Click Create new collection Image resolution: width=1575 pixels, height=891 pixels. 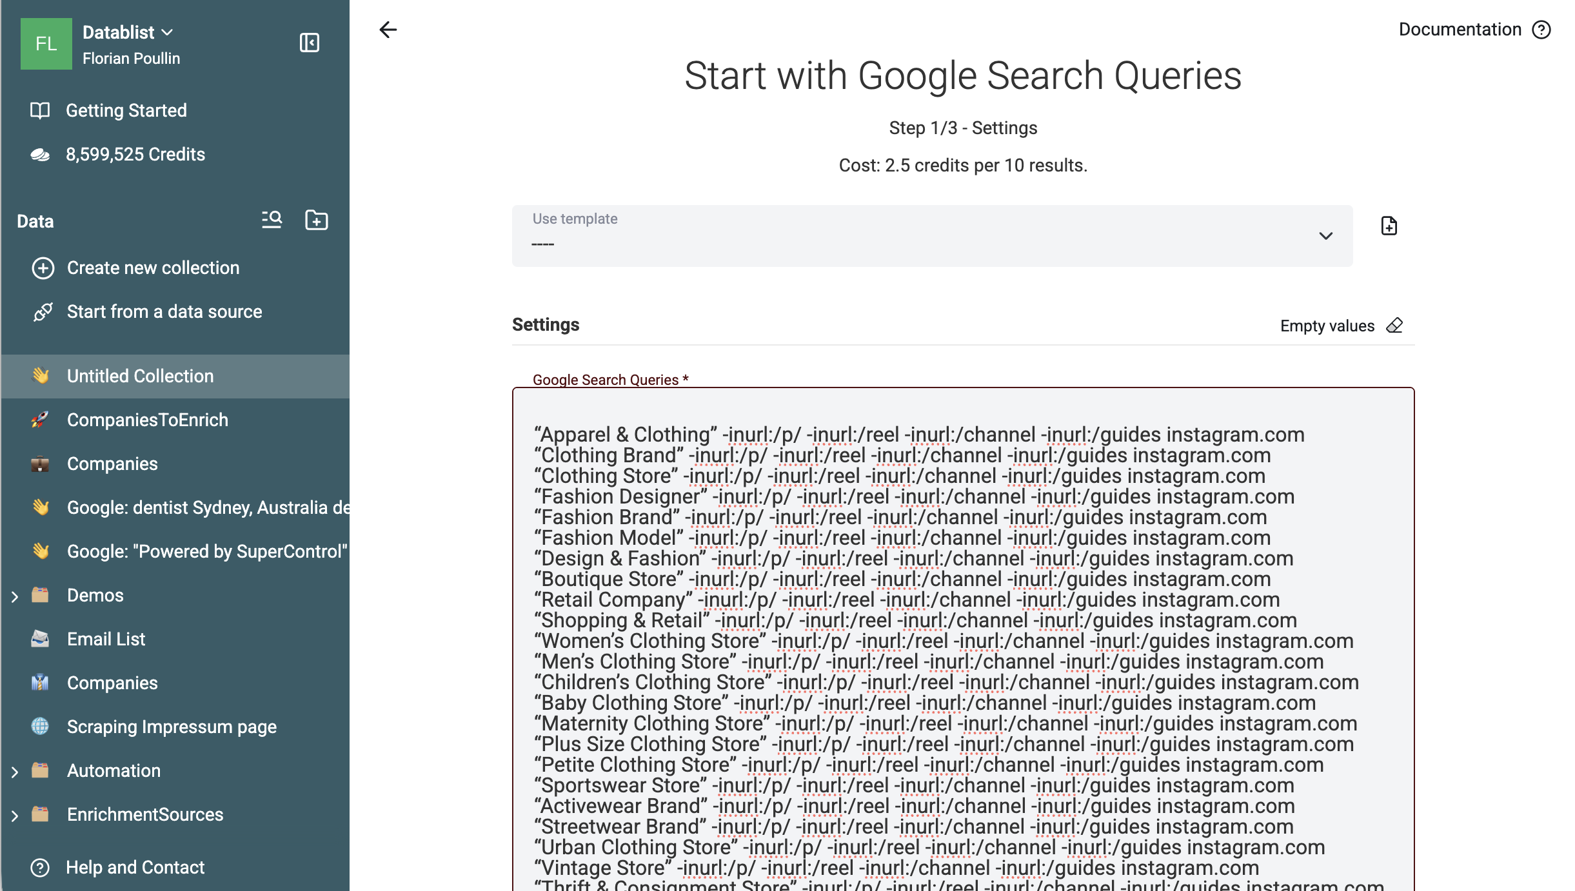point(153,268)
